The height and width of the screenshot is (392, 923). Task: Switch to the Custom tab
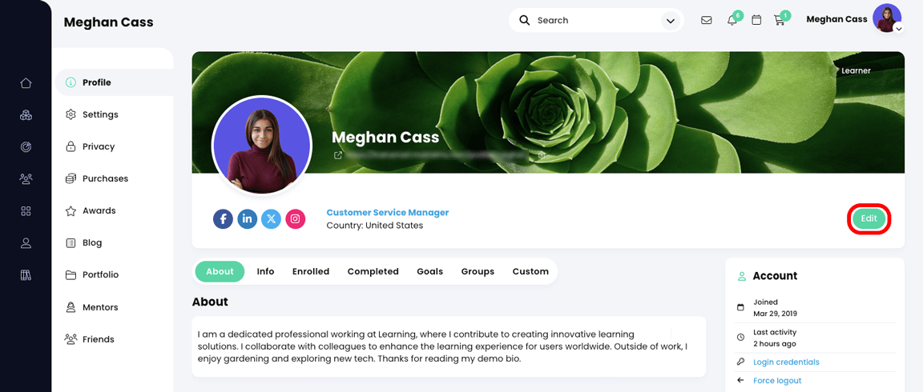(x=530, y=271)
